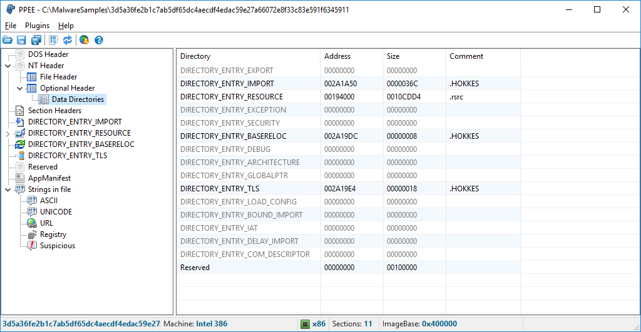
Task: Open the URL strings tree item
Action: (46, 223)
